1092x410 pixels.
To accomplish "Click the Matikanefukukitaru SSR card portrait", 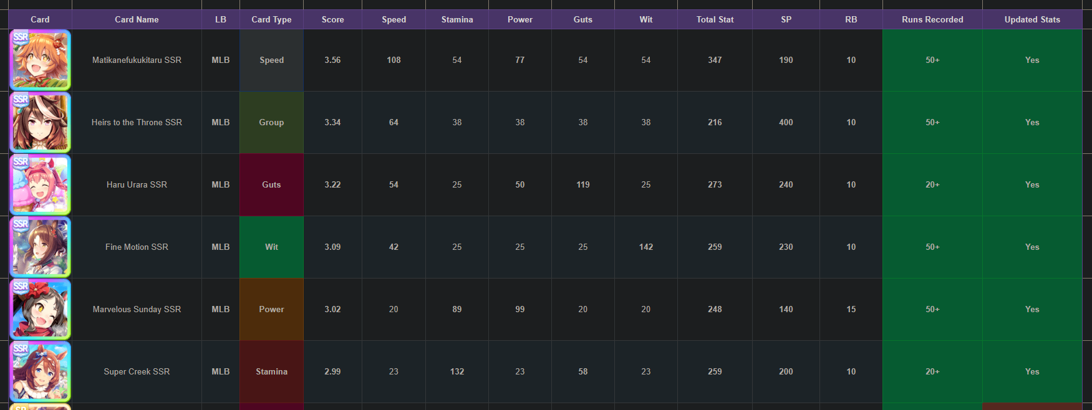I will click(x=41, y=60).
